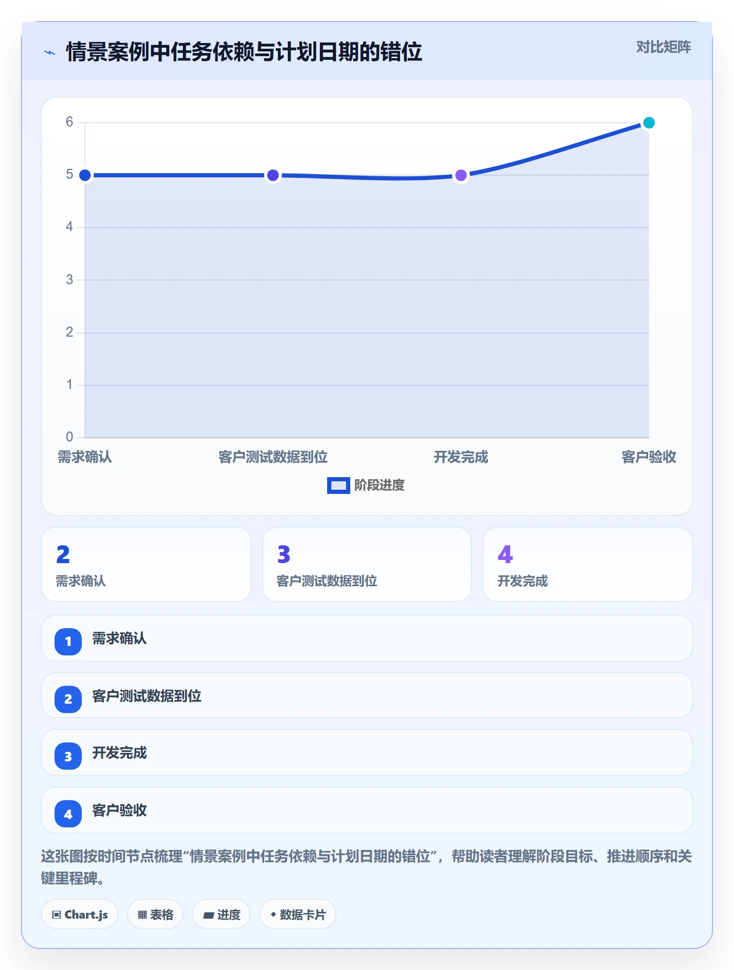Image resolution: width=734 pixels, height=970 pixels.
Task: Select the 对比矩阵 label in the header
Action: pos(663,47)
